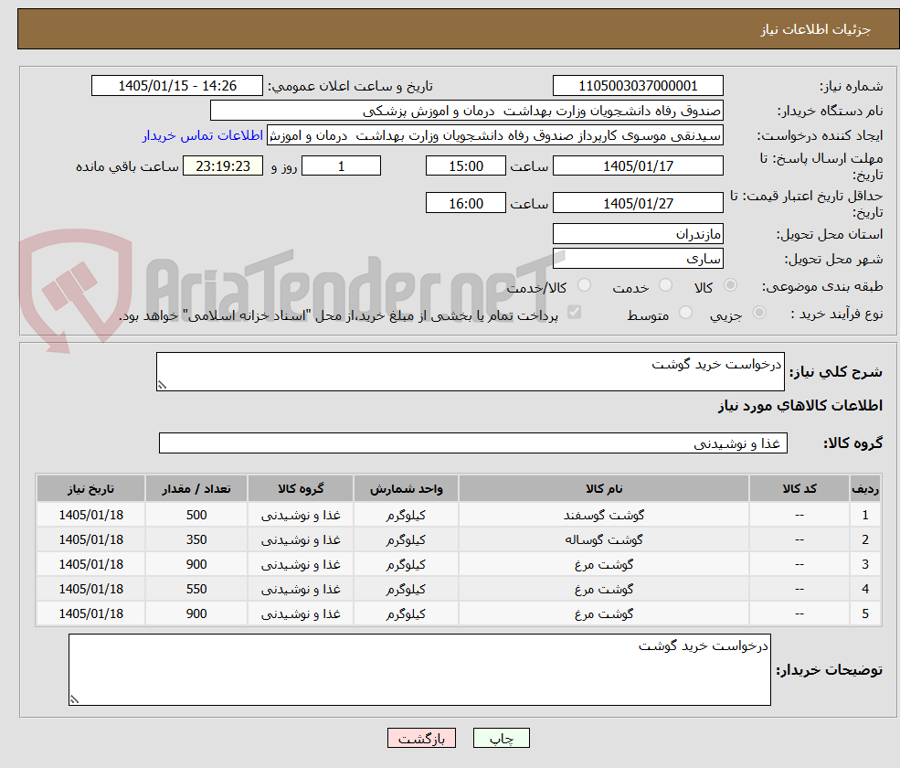Click گوشت مرغ in row 5
Screen dimensions: 900x768
point(603,614)
